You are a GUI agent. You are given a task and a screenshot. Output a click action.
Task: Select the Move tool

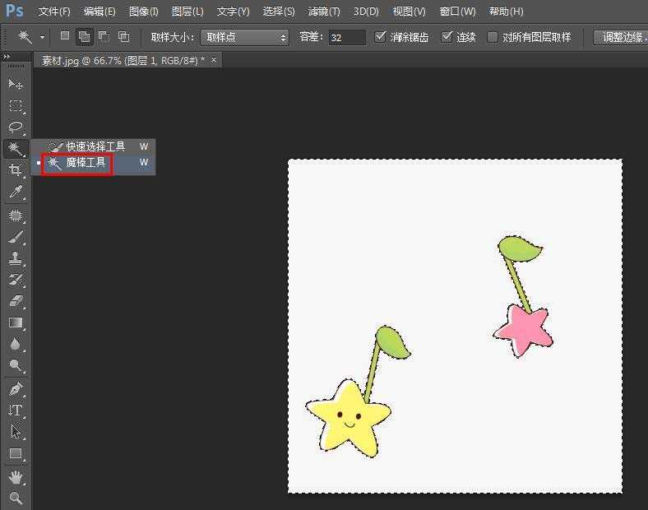[x=15, y=85]
